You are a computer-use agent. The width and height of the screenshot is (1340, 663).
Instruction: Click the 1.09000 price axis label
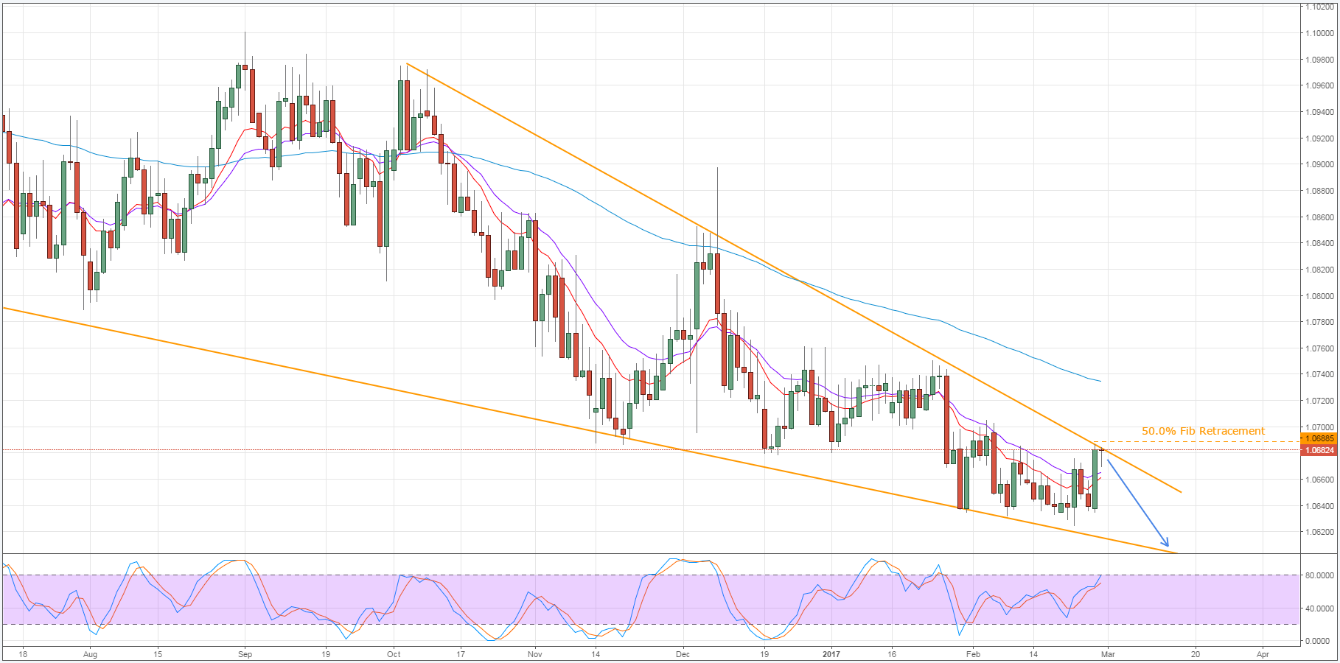click(1319, 165)
